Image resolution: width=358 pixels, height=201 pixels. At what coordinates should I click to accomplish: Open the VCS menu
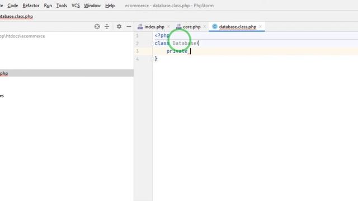76,6
